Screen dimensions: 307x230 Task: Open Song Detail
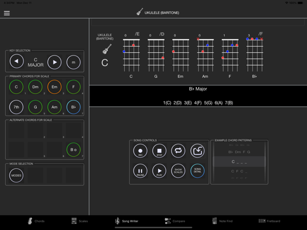pyautogui.click(x=197, y=171)
